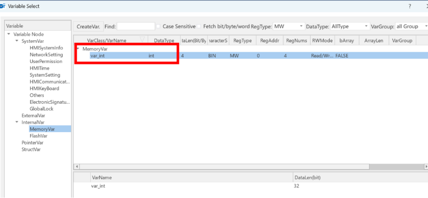Select SystemSetting in the tree
The width and height of the screenshot is (428, 198).
(x=45, y=75)
